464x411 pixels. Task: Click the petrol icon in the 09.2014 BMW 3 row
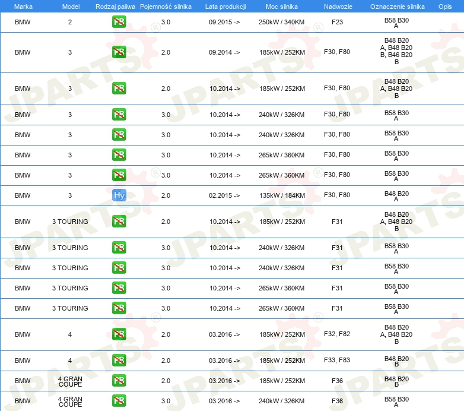tap(119, 52)
